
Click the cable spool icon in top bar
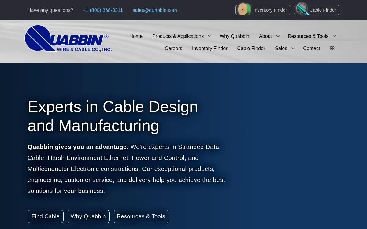click(x=244, y=9)
